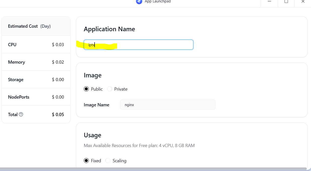Switch usage mode to Scaling
This screenshot has height=171, width=311.
point(108,161)
